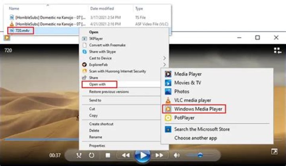Toggle the shuffle button

tap(79, 155)
